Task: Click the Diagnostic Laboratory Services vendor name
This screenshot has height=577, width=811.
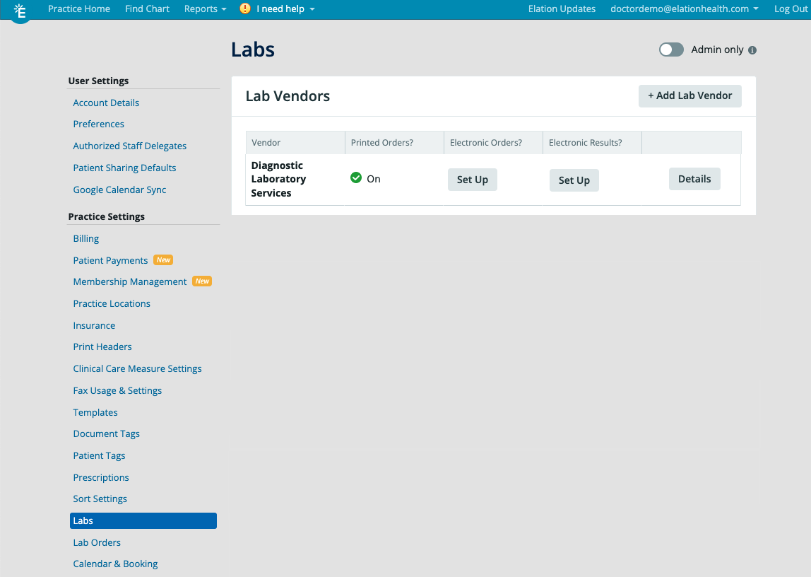Action: pyautogui.click(x=278, y=179)
